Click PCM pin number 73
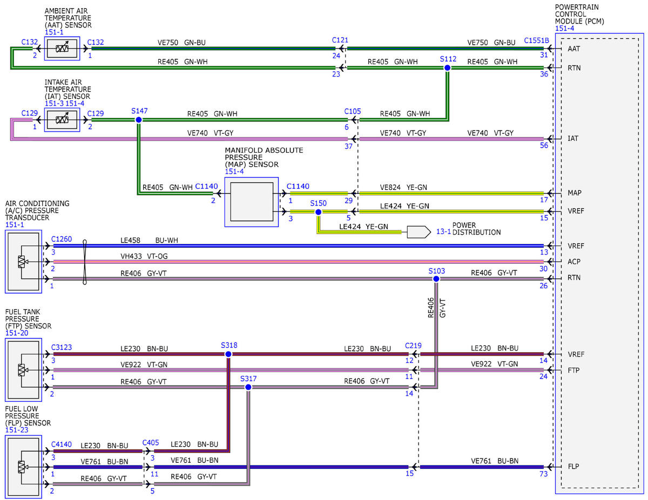 click(x=543, y=474)
